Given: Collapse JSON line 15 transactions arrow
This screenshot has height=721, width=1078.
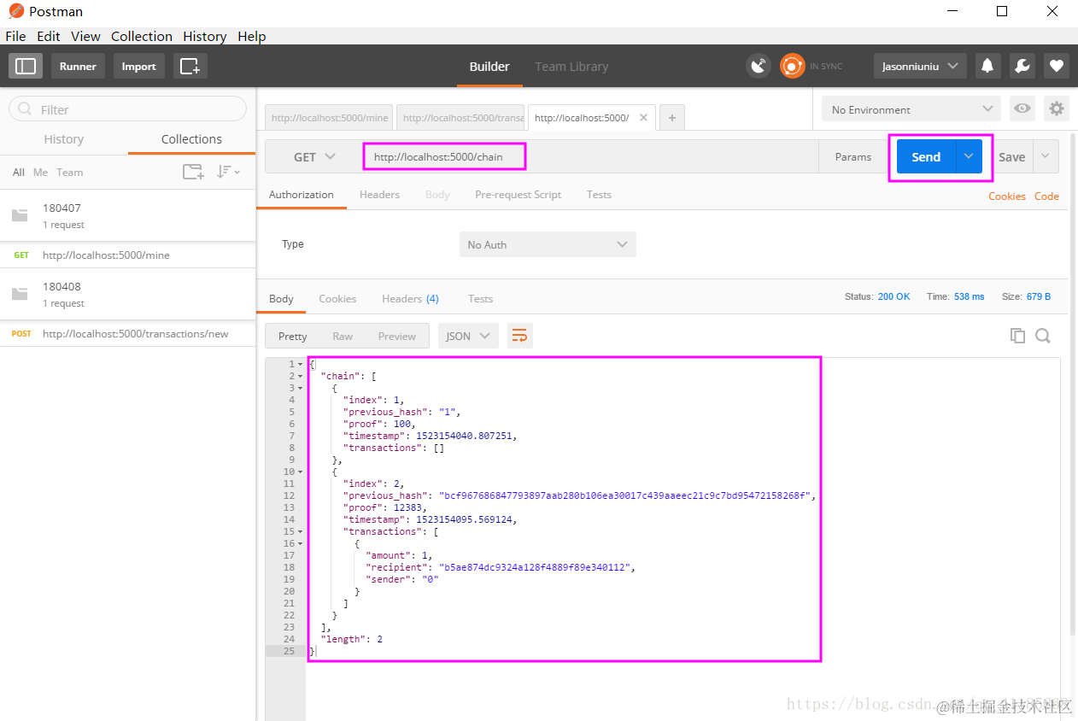Looking at the screenshot, I should (x=300, y=531).
